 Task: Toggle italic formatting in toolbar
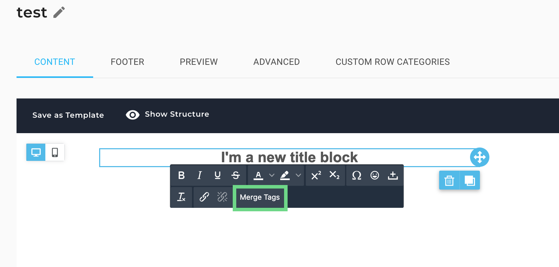[x=199, y=175]
